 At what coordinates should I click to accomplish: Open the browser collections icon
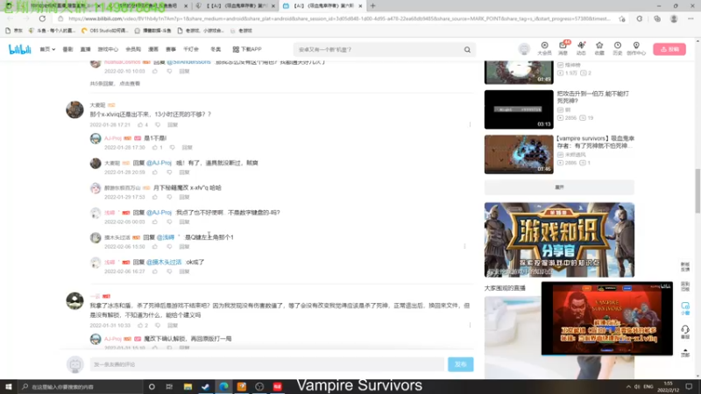(656, 18)
